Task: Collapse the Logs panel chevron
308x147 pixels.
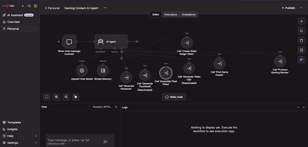Action: (x=304, y=107)
